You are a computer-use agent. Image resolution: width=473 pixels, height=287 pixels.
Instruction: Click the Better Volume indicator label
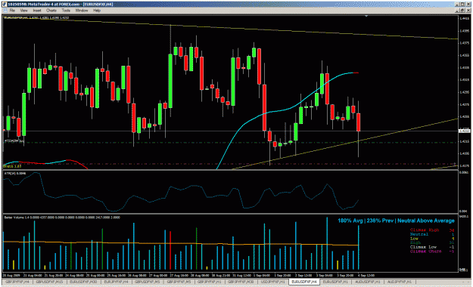click(x=62, y=217)
